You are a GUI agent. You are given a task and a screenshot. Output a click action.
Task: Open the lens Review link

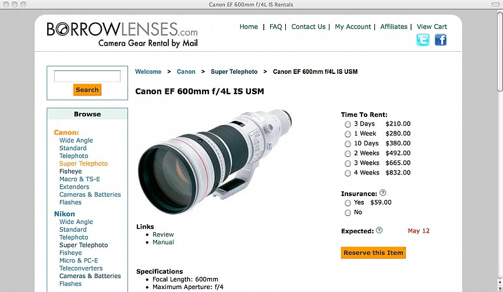pyautogui.click(x=163, y=234)
